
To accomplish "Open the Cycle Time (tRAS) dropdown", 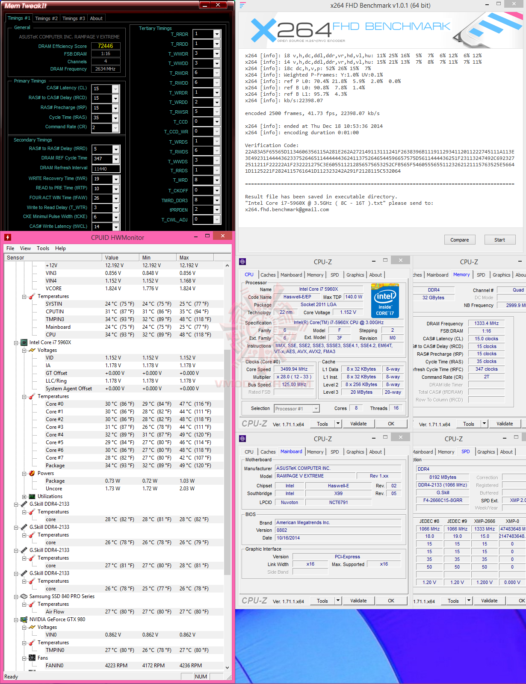I will tap(115, 118).
